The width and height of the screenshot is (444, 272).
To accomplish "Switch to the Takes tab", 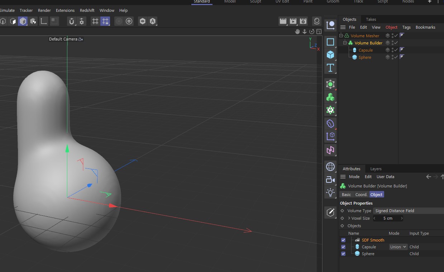I will 371,19.
